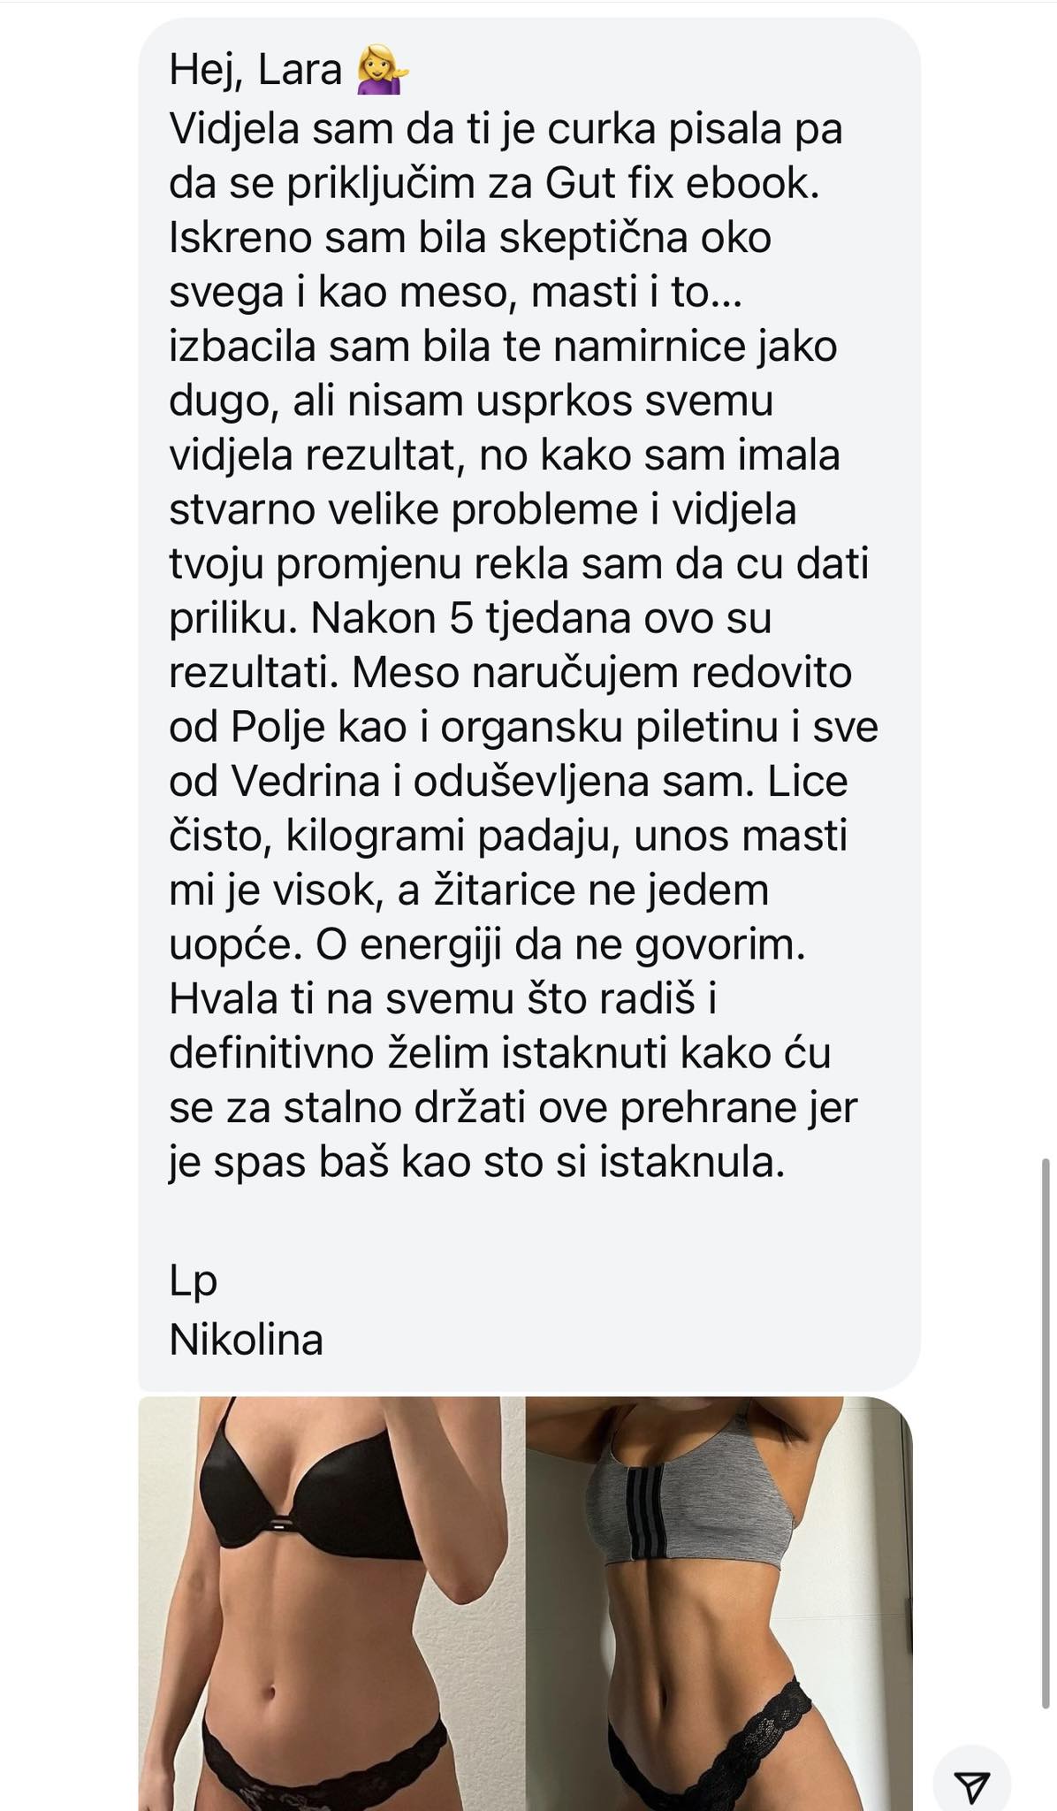Screen dimensions: 1057x1811
Task: Click the phrase "Gut fix ebook"
Action: [x=682, y=184]
